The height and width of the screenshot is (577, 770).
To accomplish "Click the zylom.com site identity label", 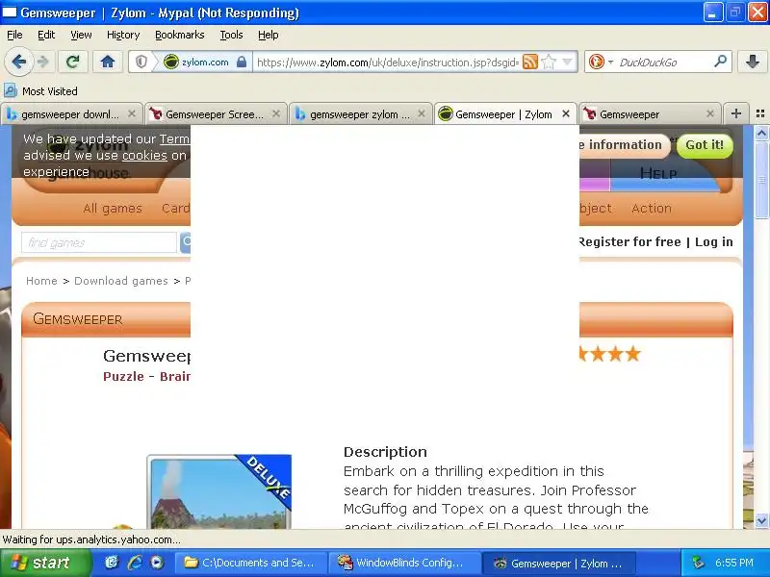I will [205, 63].
